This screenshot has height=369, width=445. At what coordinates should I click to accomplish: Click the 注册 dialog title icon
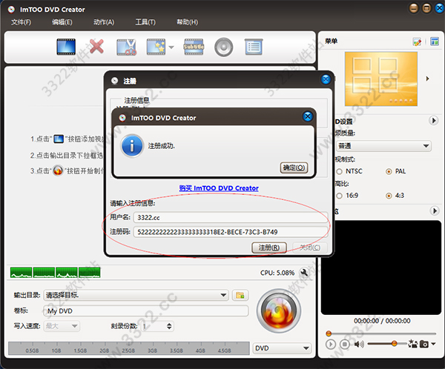pyautogui.click(x=115, y=81)
